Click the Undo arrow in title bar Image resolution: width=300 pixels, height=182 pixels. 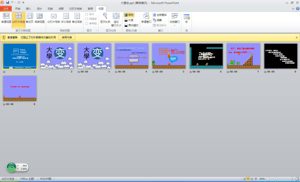(12, 2)
